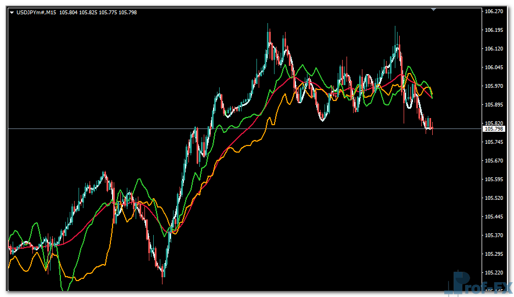Click the 105.520 price axis label
The height and width of the screenshot is (297, 514).
pyautogui.click(x=494, y=198)
